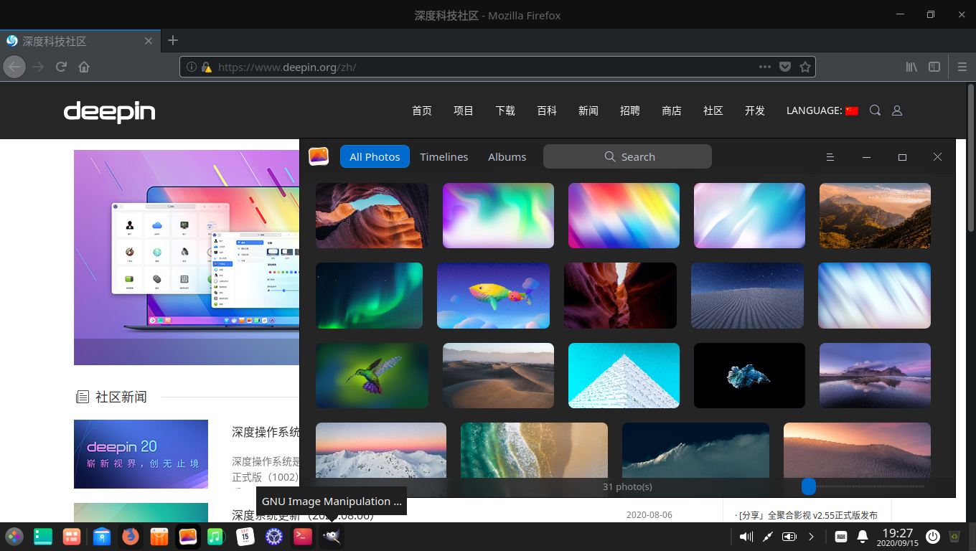Click 下载 in deepin site navigation
976x551 pixels.
tap(505, 110)
